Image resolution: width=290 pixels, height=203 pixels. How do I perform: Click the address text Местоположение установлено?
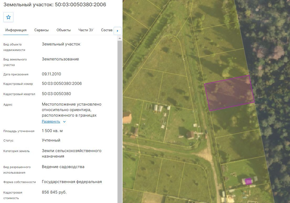click(72, 104)
